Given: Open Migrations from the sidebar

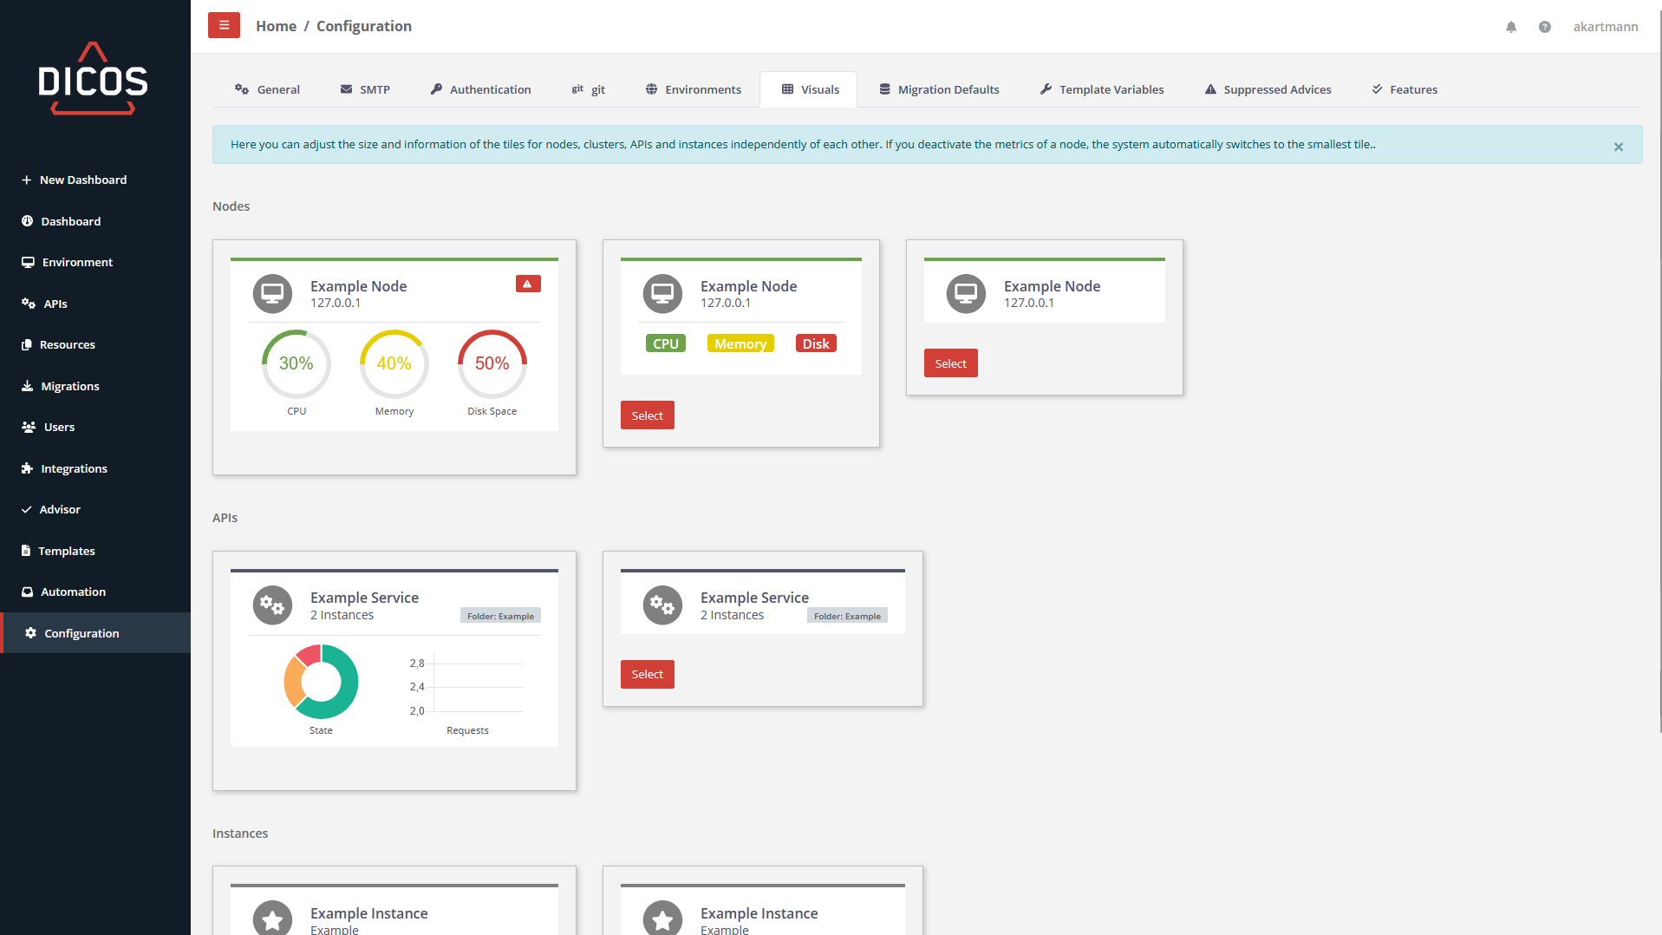Looking at the screenshot, I should [70, 386].
